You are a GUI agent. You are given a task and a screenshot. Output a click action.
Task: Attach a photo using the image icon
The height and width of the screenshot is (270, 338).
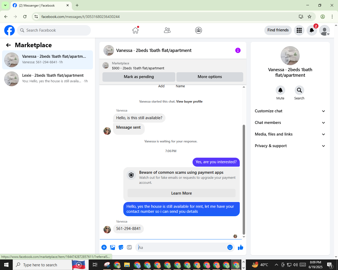[112, 247]
